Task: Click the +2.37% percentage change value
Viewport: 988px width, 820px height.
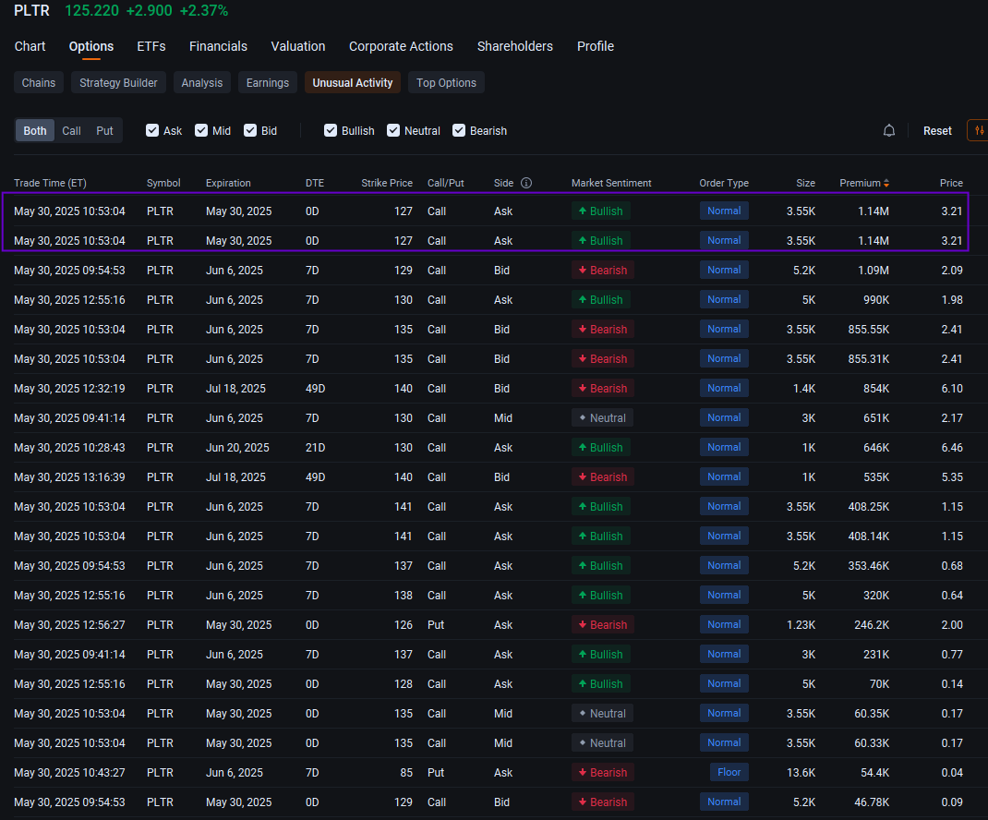Action: tap(203, 11)
